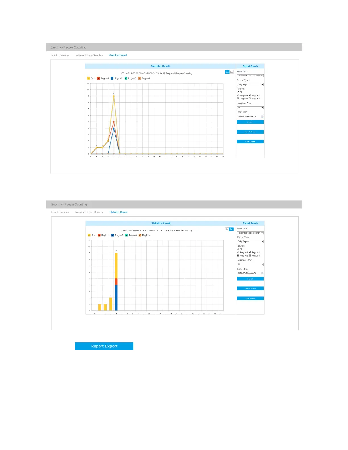
Task: Expand Daily Report dropdown in bar-chart panel
Action: 250,241
